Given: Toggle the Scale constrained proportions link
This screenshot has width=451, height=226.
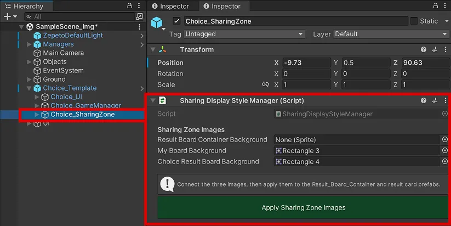Looking at the screenshot, I should [265, 84].
